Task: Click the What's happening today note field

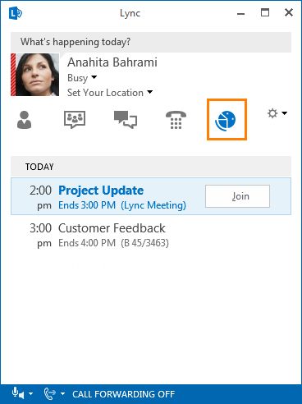Action: pyautogui.click(x=151, y=42)
